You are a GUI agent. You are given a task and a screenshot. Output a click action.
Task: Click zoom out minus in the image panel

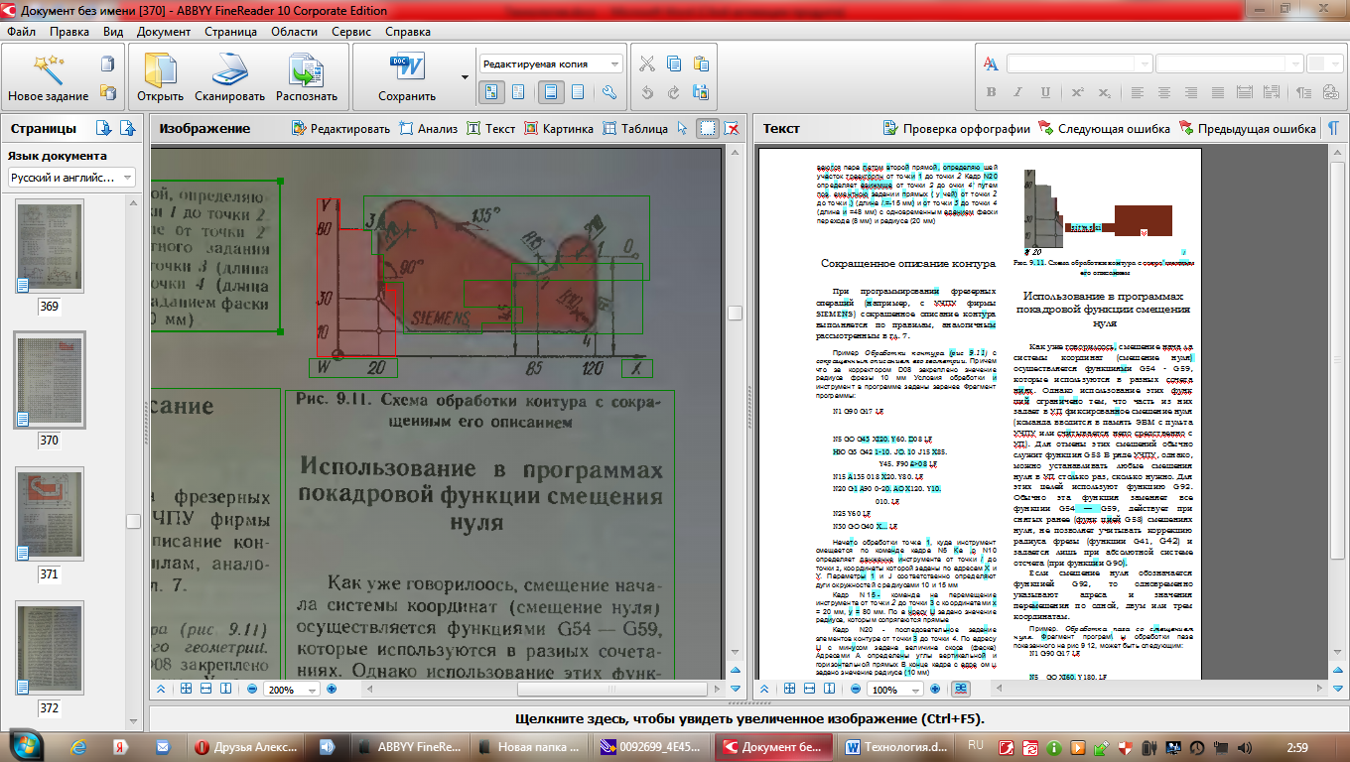[x=251, y=689]
